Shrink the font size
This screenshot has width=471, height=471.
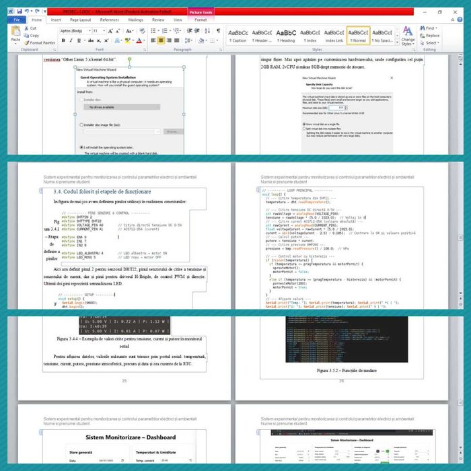118,31
